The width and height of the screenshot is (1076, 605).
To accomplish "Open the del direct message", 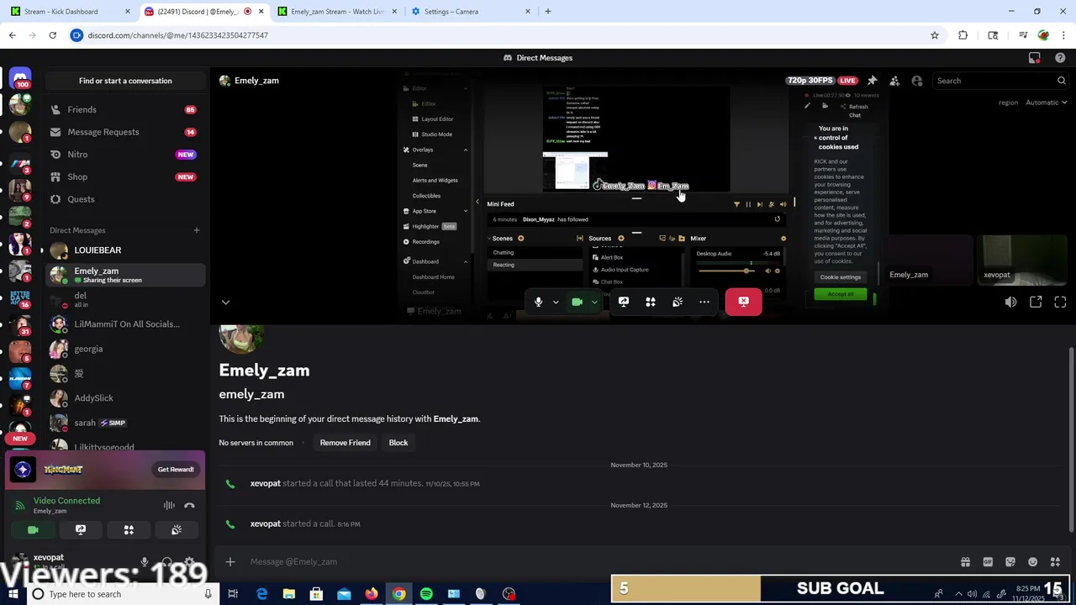I will pos(125,299).
